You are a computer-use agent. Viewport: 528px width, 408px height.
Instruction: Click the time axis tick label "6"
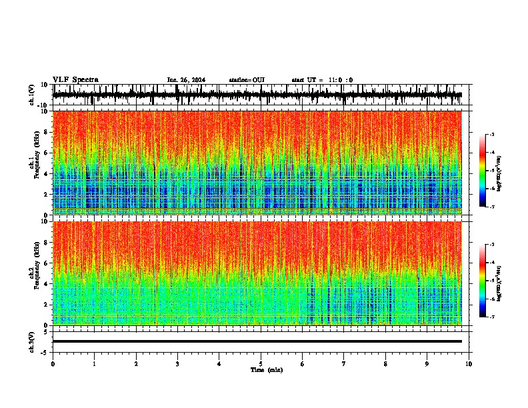coord(302,364)
